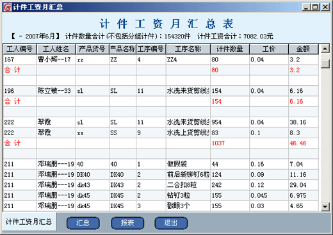Screen dimensions: 333x235
Task: Click the 产品货号 column header
Action: pyautogui.click(x=92, y=49)
